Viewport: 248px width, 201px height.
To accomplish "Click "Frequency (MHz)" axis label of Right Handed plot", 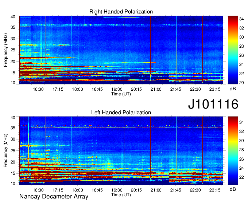I will pyautogui.click(x=5, y=50).
